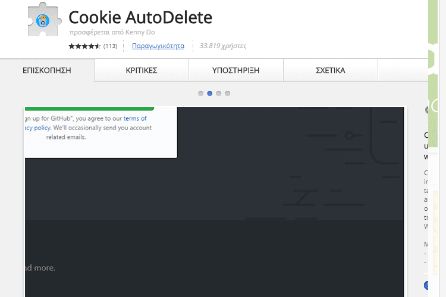Click the blue icon at bottom right edge

pos(426,285)
